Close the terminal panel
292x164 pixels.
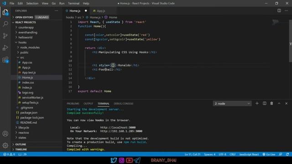click(286, 103)
